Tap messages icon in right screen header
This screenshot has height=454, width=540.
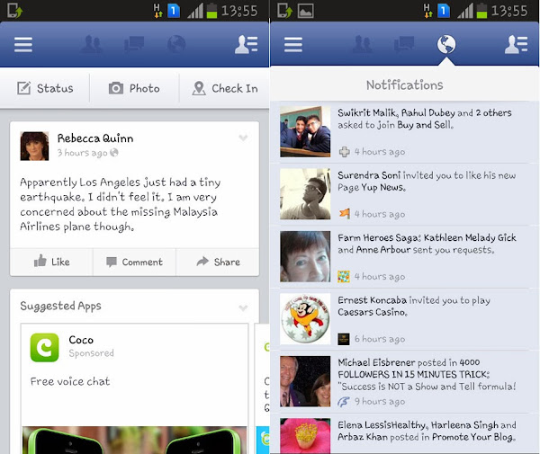coord(404,44)
